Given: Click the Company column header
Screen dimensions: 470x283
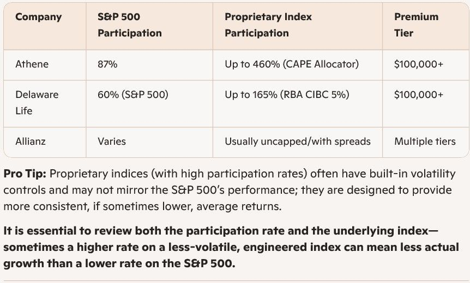Looking at the screenshot, I should tap(38, 17).
